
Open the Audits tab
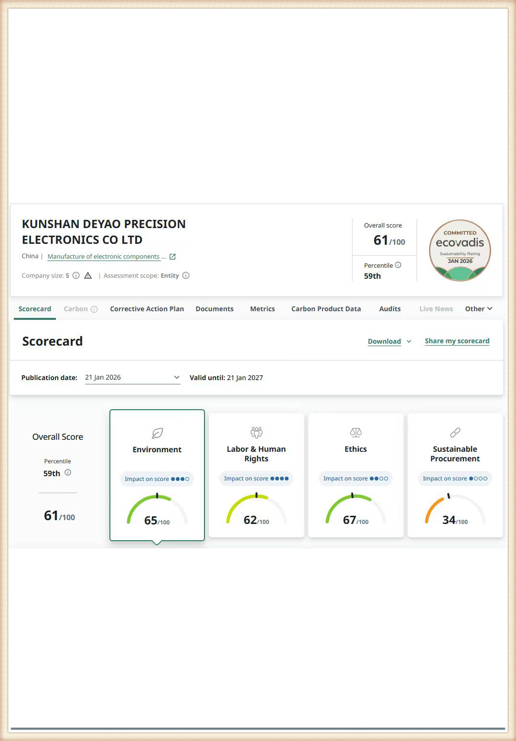(x=390, y=309)
